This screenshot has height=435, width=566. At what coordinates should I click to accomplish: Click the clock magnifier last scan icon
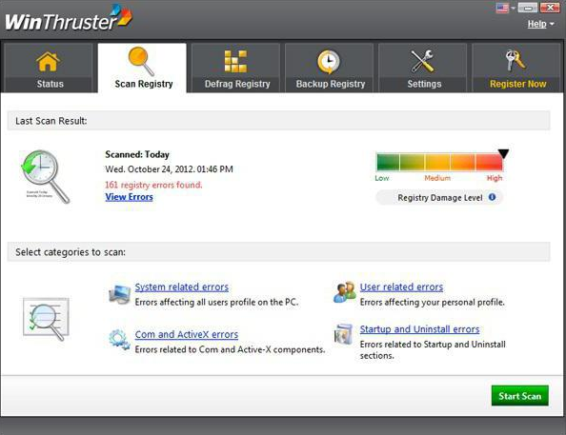[45, 177]
